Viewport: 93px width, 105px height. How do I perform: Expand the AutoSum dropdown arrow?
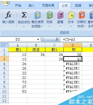(24, 26)
